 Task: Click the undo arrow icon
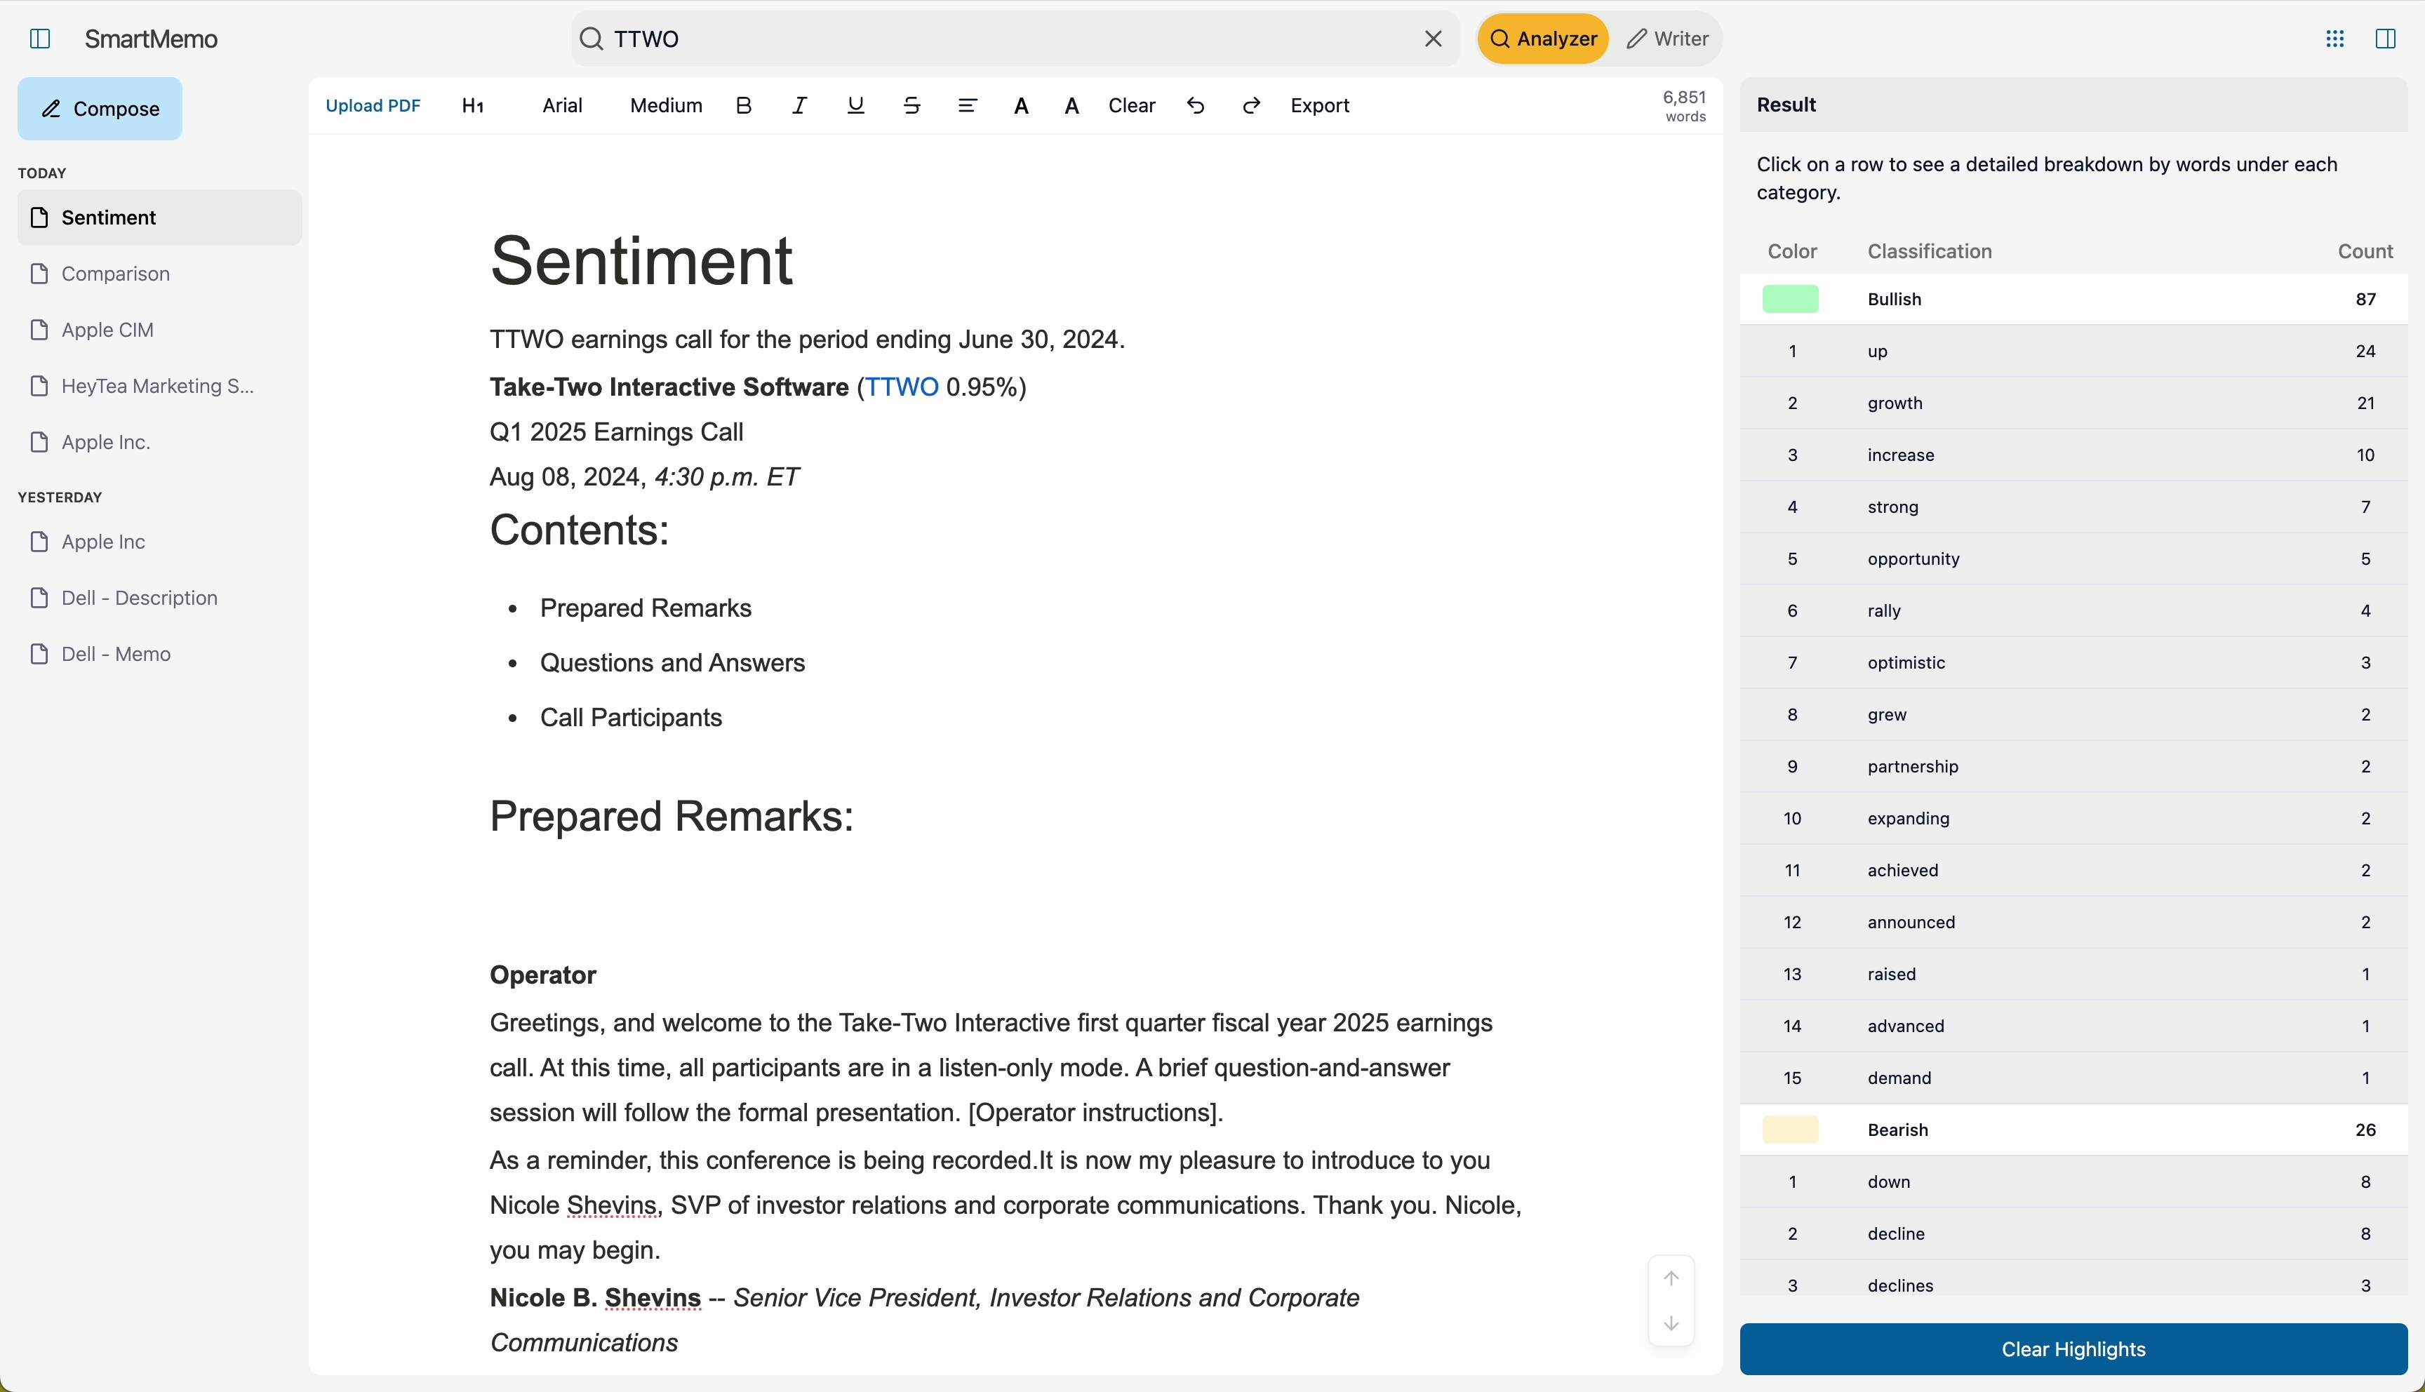[x=1195, y=105]
